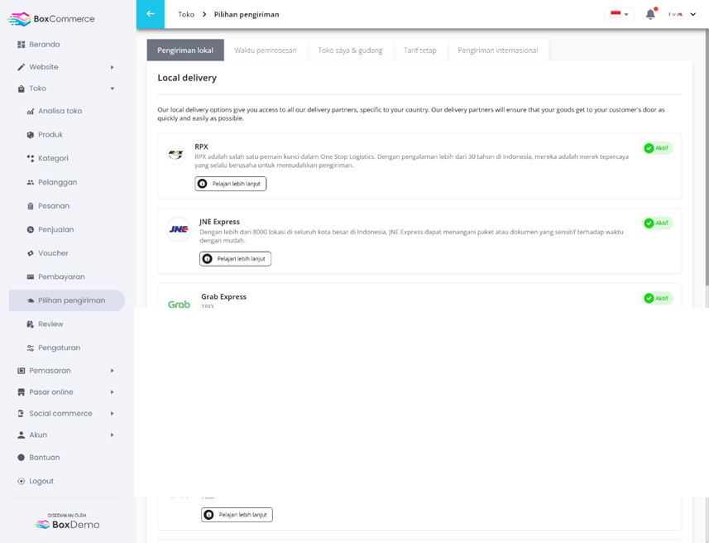Open Bantuan help page

click(45, 458)
